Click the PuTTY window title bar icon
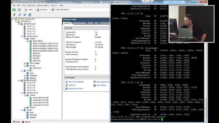The image size is (219, 123). [x=112, y=2]
